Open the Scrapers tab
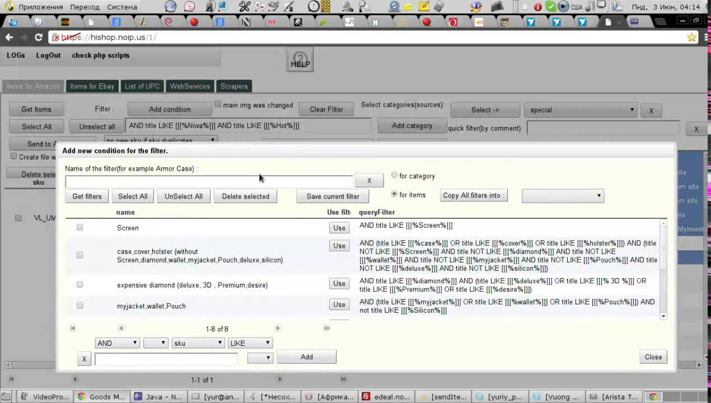The width and height of the screenshot is (711, 403). click(234, 86)
